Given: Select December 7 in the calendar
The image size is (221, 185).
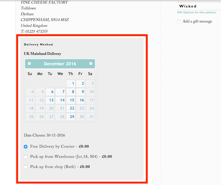Looking at the screenshot, I should click(60, 92).
